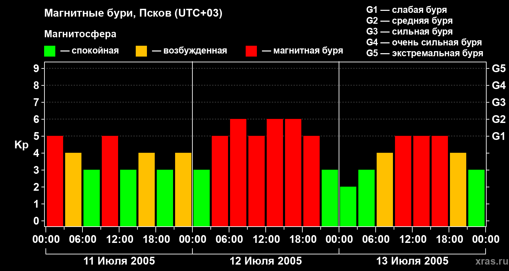
Task: Select the 'G5 — экстремальная буря' legend line
Action: point(425,53)
